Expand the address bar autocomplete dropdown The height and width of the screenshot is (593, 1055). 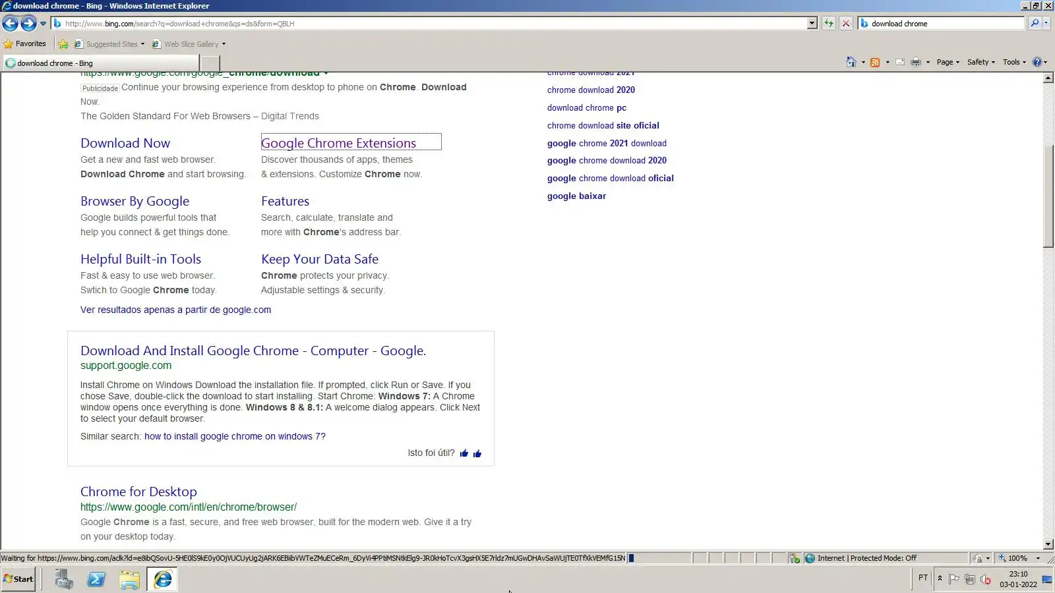[812, 24]
